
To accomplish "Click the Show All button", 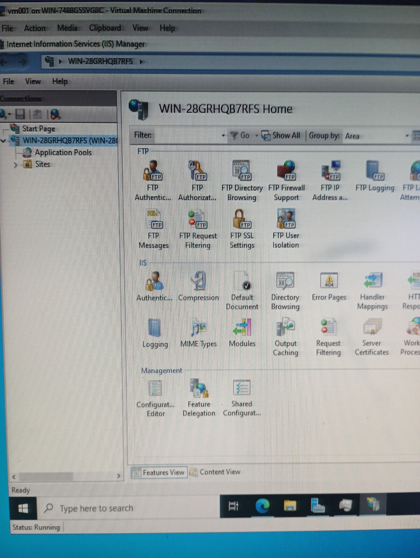I will pyautogui.click(x=281, y=135).
